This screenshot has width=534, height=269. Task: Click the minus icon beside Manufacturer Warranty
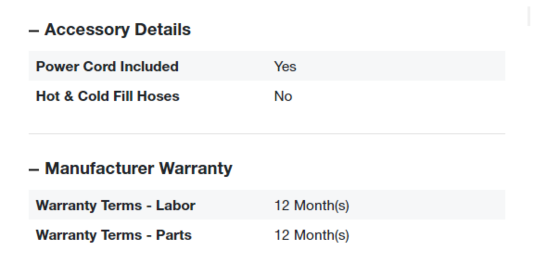tap(33, 169)
